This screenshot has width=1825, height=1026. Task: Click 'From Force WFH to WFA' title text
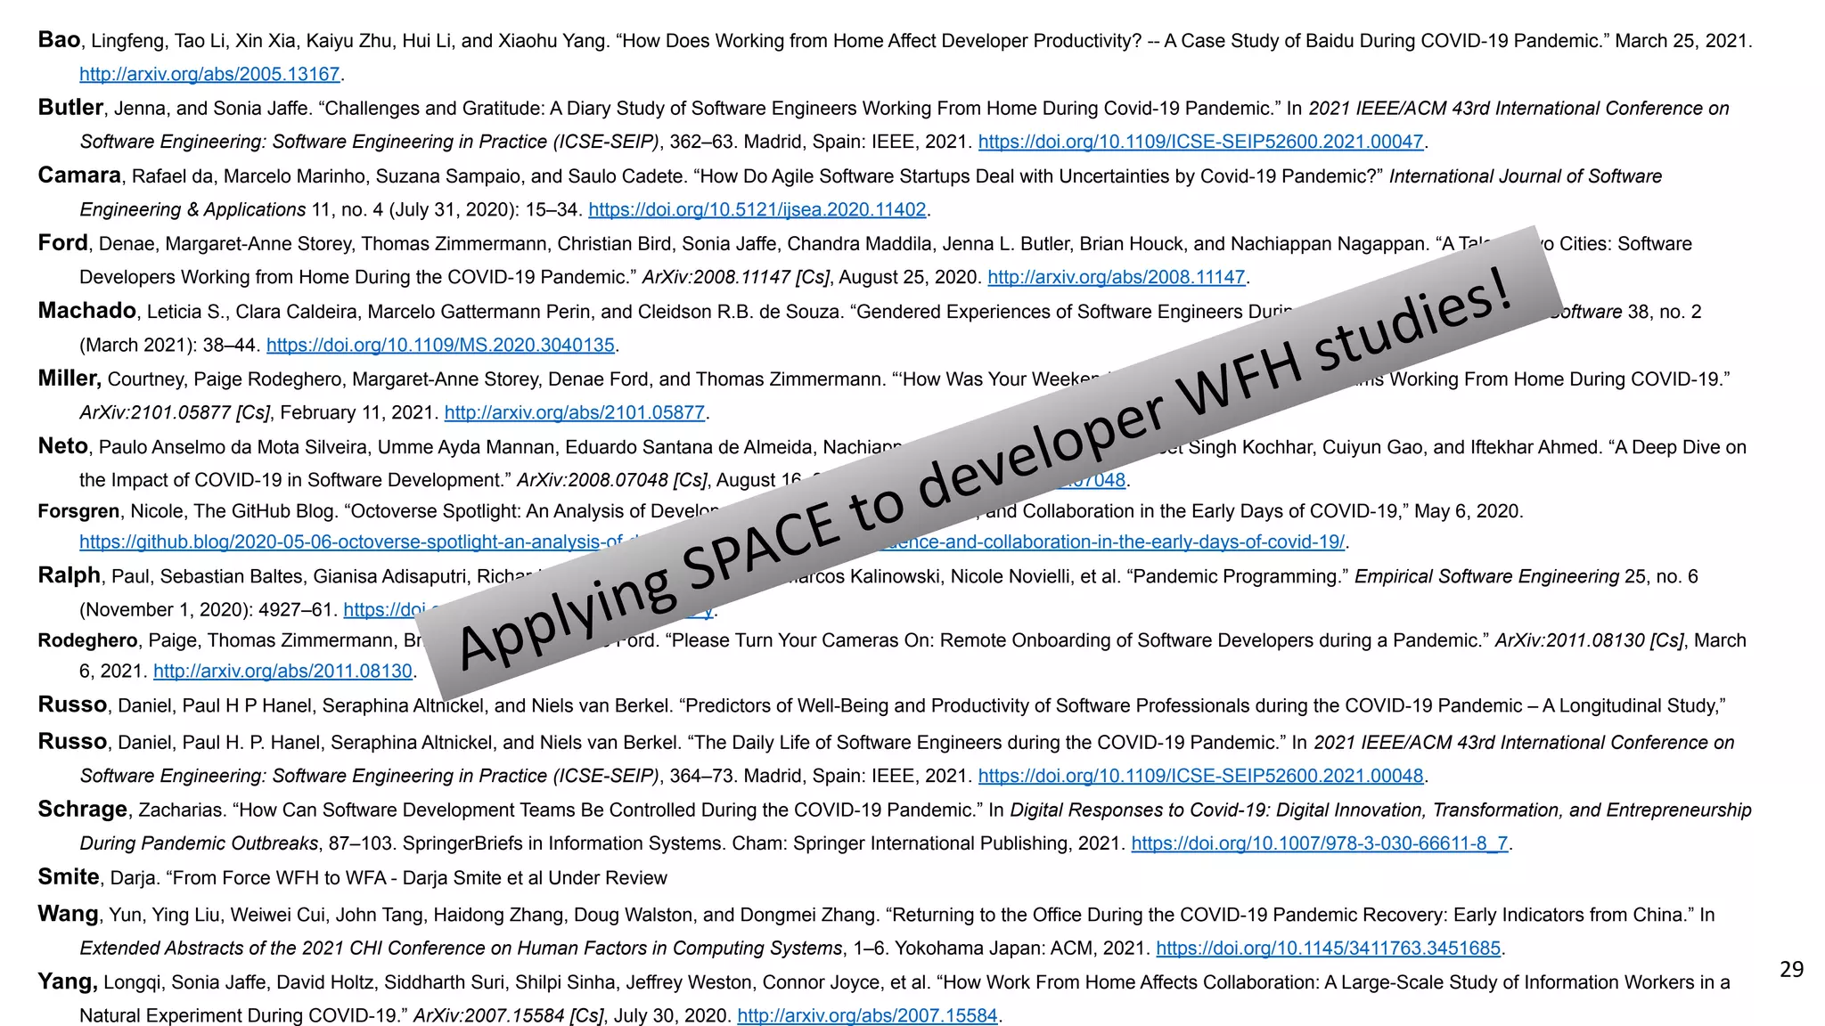278,878
